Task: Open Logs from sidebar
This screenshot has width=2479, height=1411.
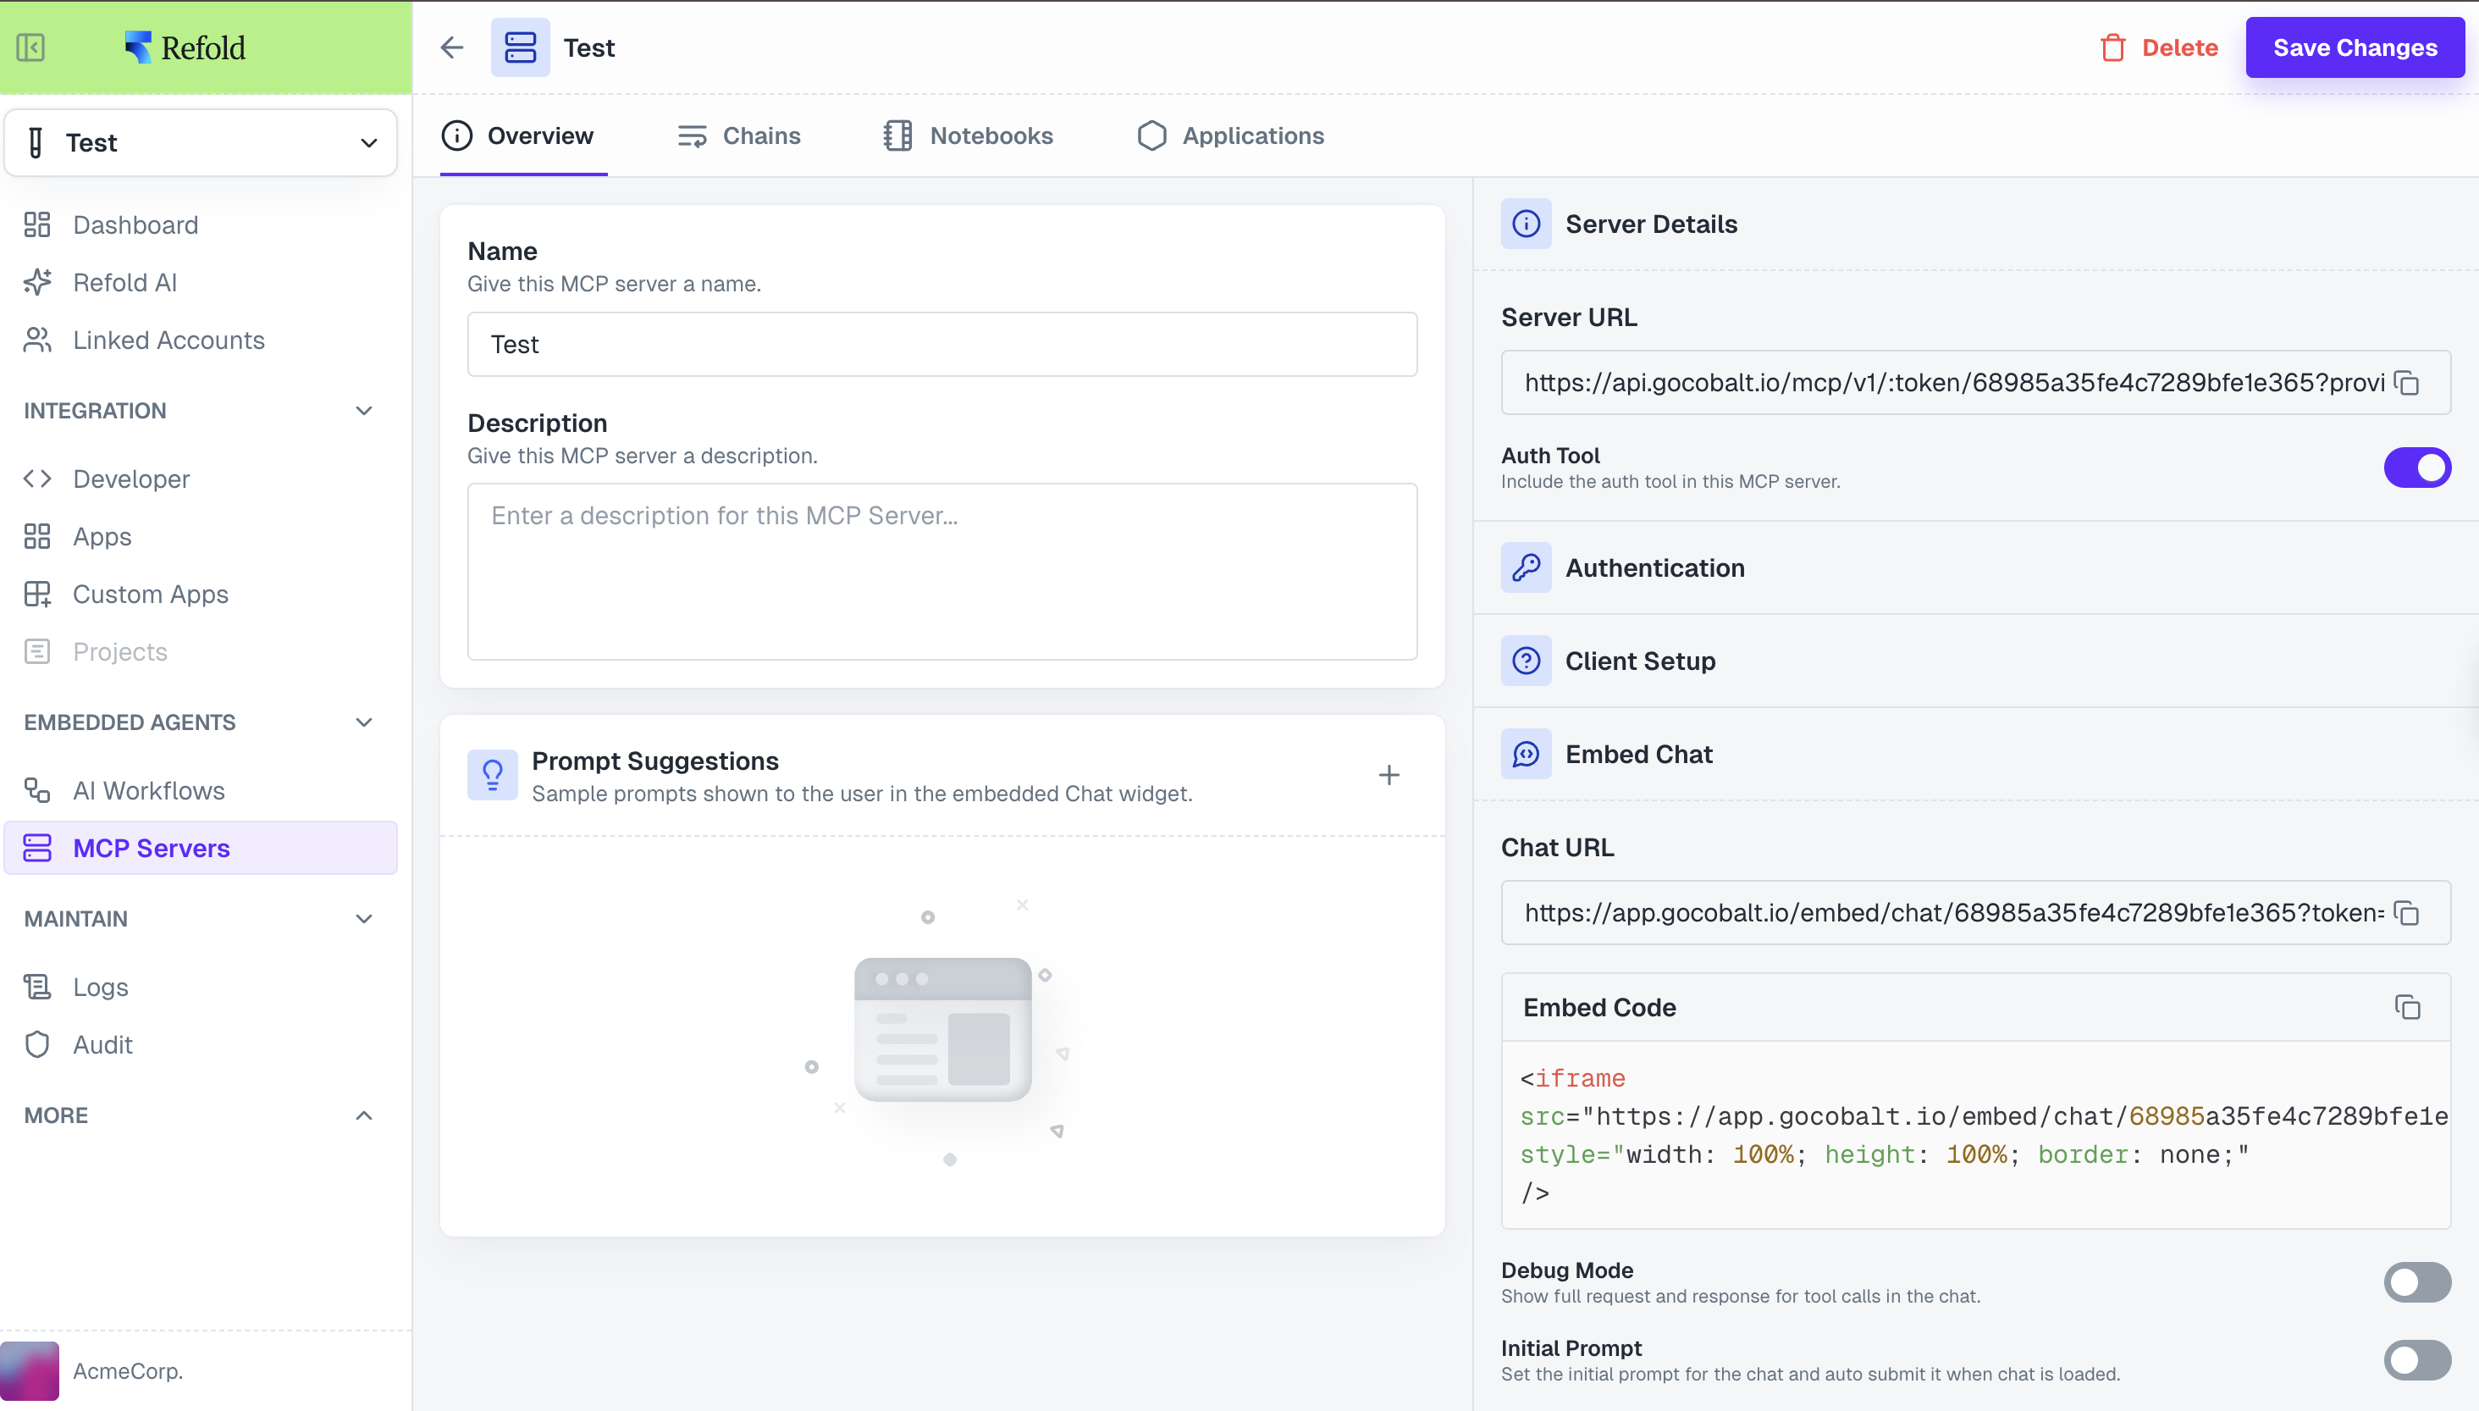Action: point(100,987)
